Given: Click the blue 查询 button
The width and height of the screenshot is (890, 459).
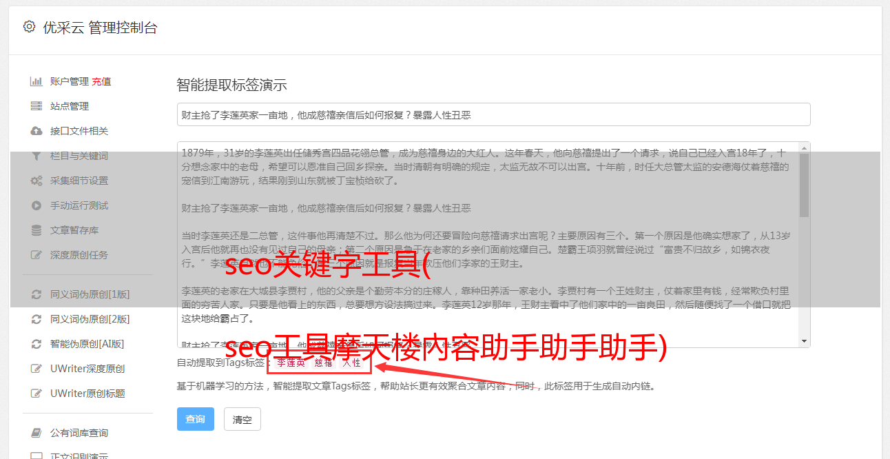Looking at the screenshot, I should [196, 419].
